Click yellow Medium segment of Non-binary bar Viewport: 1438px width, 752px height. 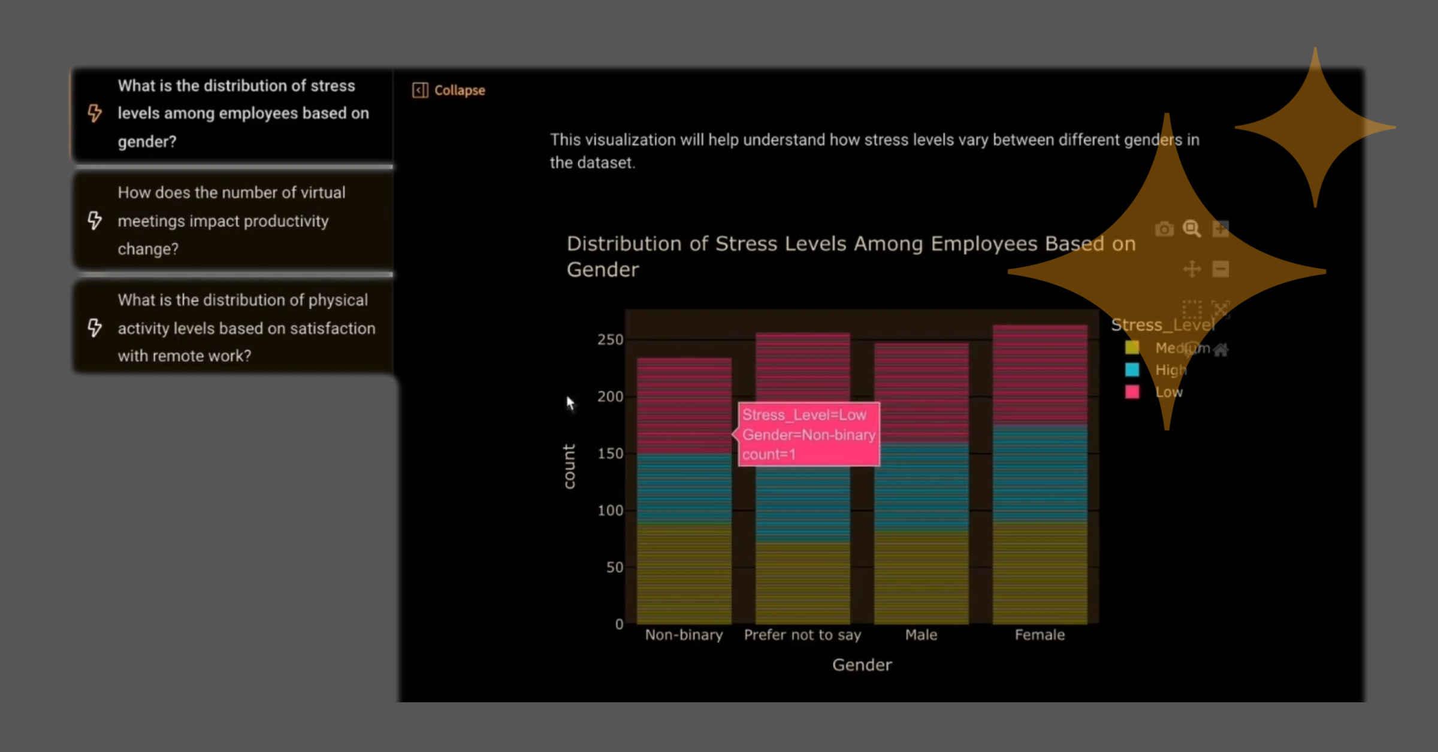[x=684, y=574]
